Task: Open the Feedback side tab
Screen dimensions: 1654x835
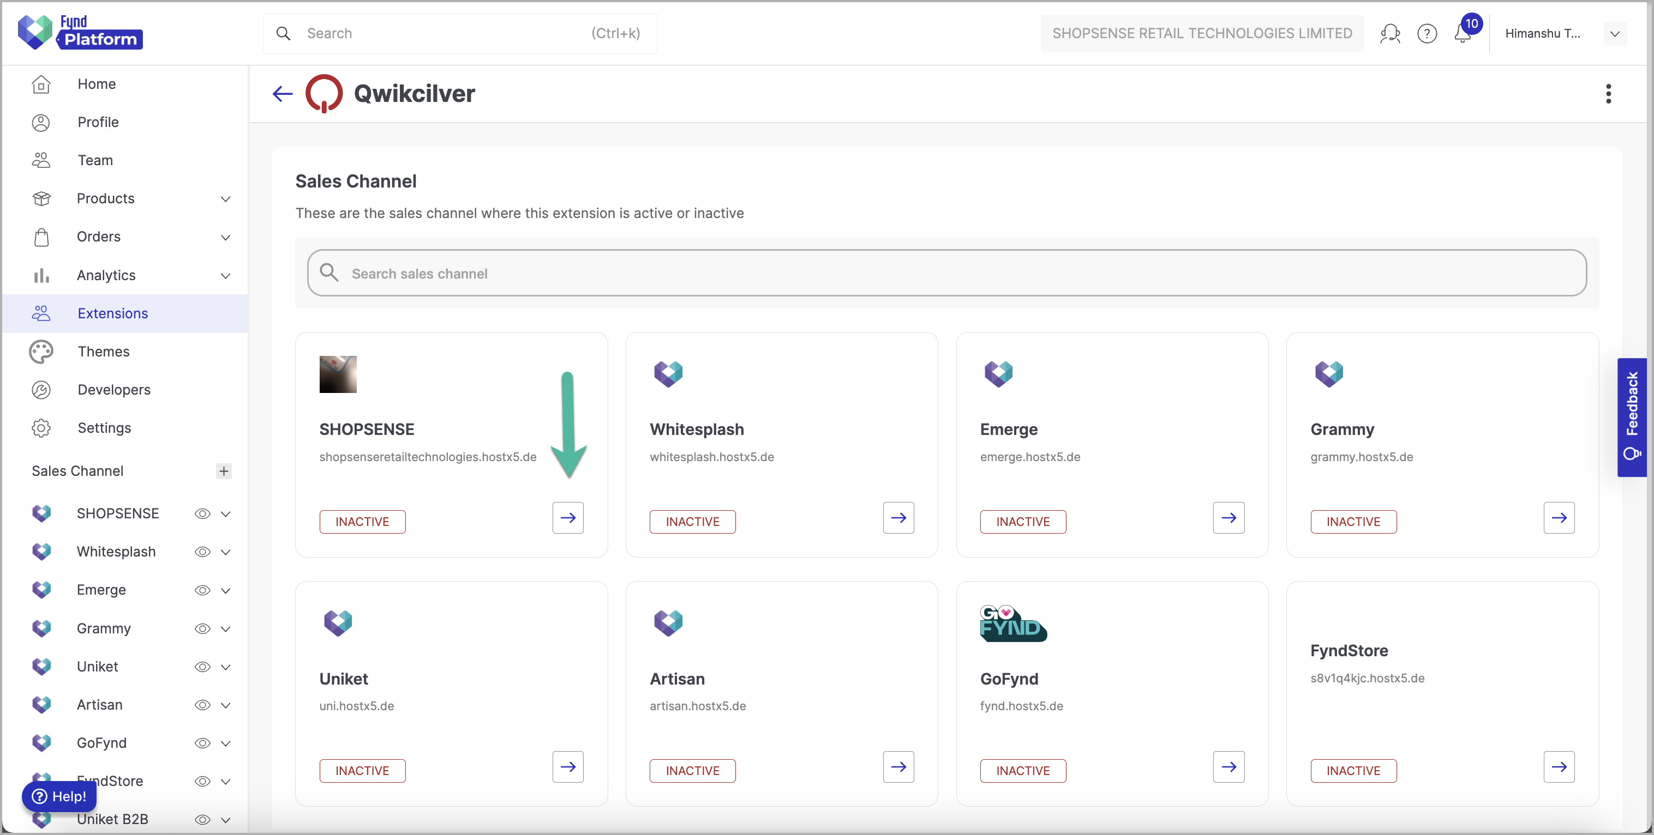Action: 1632,417
